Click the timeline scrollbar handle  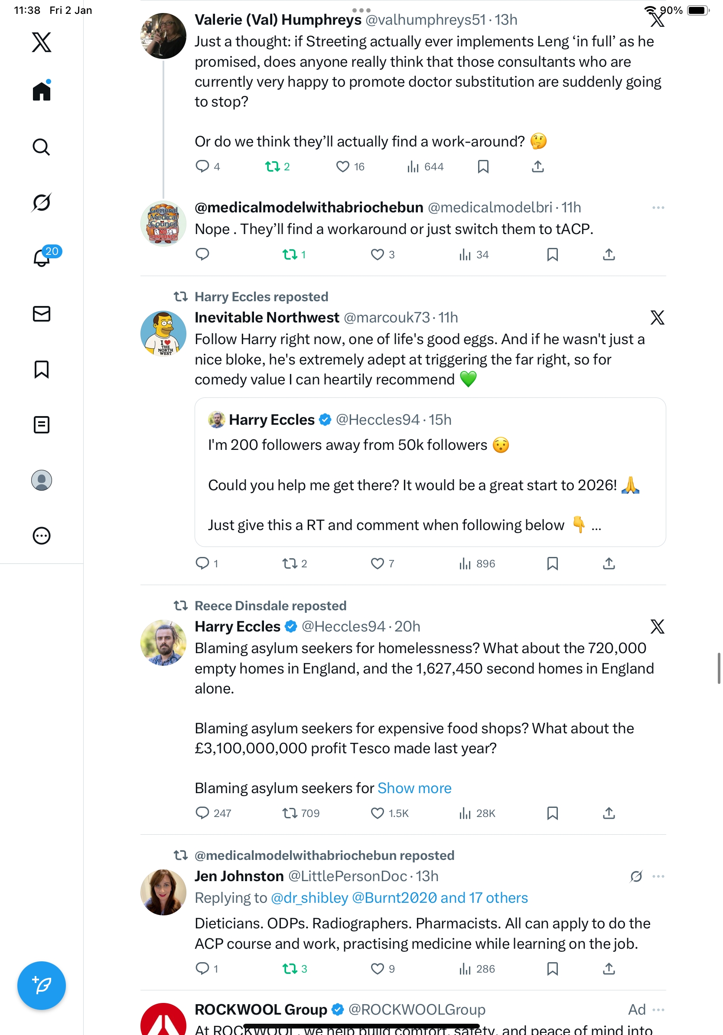[x=719, y=667]
